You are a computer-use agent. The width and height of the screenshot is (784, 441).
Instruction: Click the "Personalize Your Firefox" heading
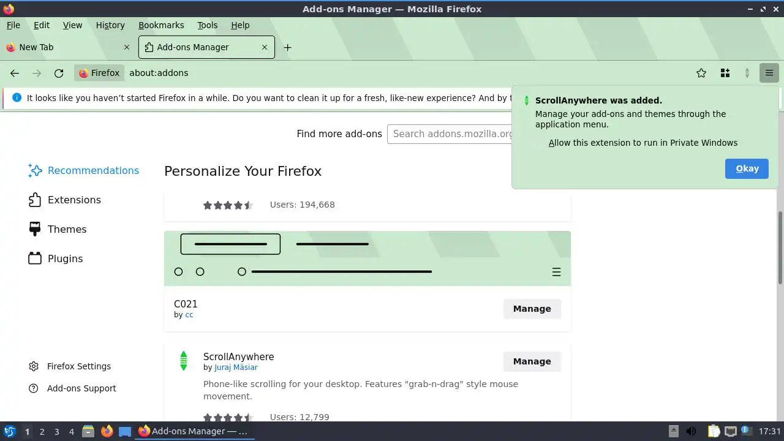click(243, 171)
